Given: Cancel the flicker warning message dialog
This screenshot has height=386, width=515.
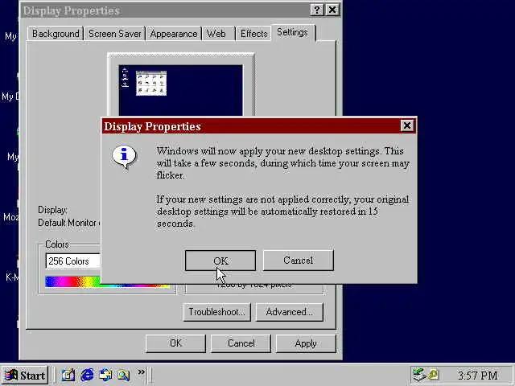Looking at the screenshot, I should pos(299,261).
